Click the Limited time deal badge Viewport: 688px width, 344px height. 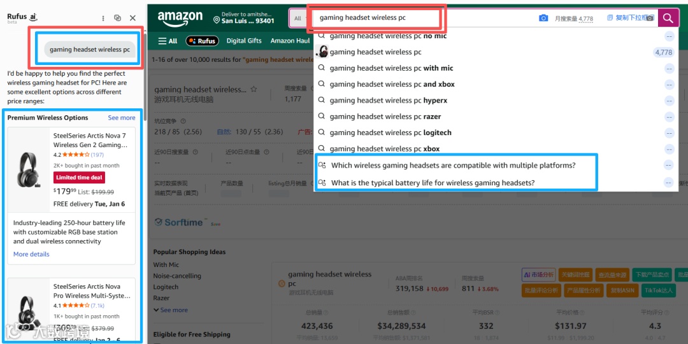[79, 177]
